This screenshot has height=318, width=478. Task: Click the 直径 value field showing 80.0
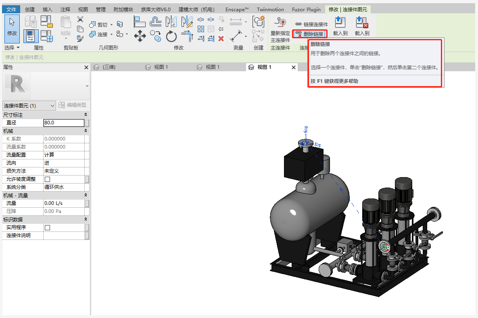64,123
